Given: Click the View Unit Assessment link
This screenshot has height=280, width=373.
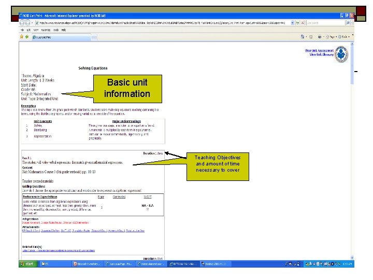Looking at the screenshot, I should [x=319, y=50].
